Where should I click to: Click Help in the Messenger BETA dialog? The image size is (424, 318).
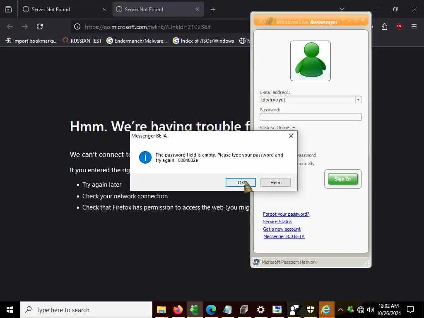point(275,183)
